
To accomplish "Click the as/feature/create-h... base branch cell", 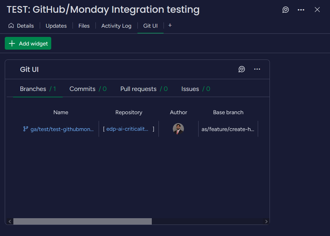I will [x=228, y=129].
